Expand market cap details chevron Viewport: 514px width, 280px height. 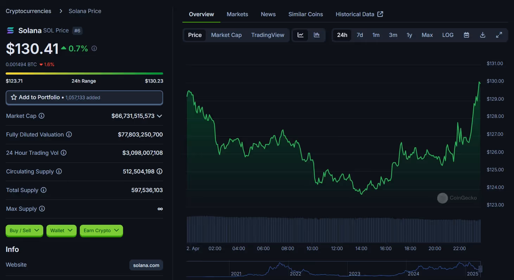point(160,116)
